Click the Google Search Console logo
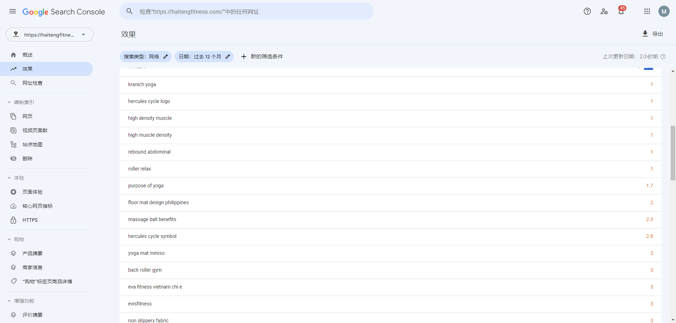This screenshot has width=676, height=323. pos(64,12)
